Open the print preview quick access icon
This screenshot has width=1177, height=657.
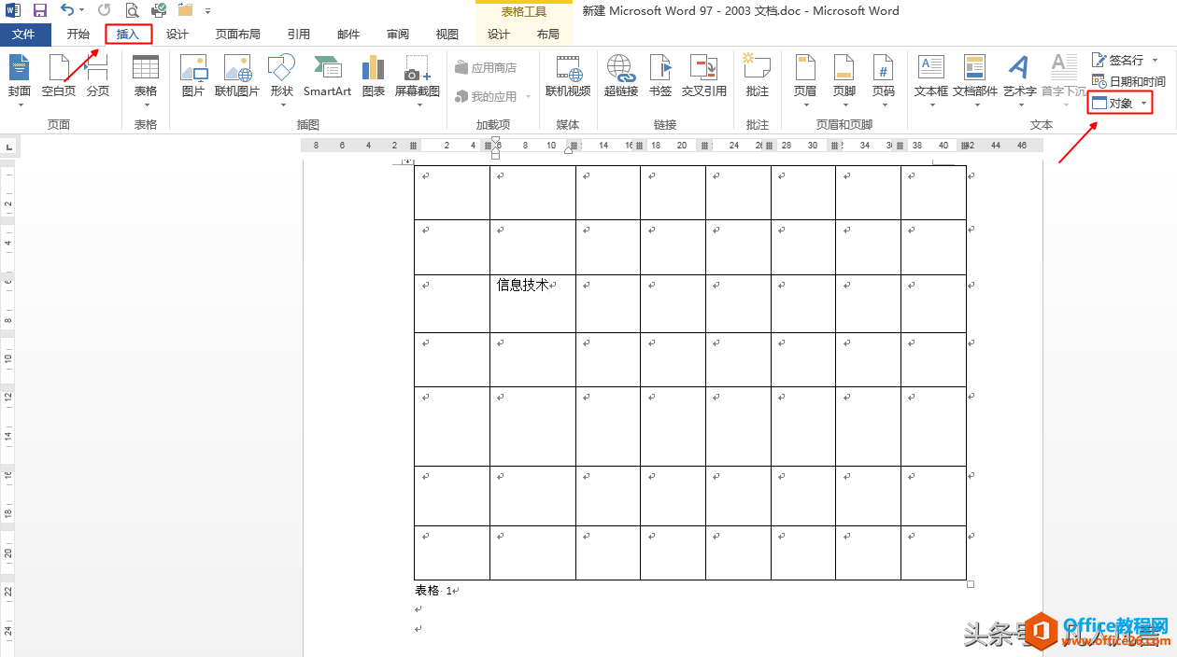tap(132, 10)
